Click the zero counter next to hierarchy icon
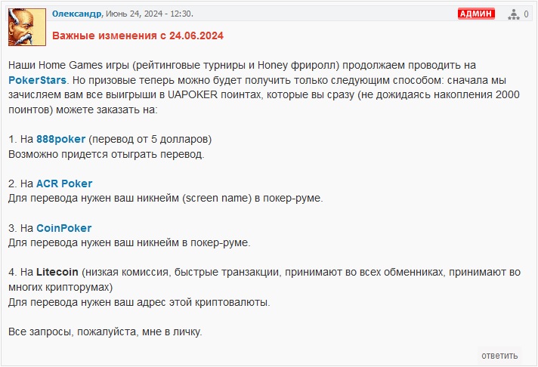The image size is (538, 367). (x=526, y=14)
